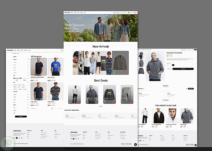The width and height of the screenshot is (212, 151).
Task: Expand the Casual dress style row
Action: tap(21, 95)
